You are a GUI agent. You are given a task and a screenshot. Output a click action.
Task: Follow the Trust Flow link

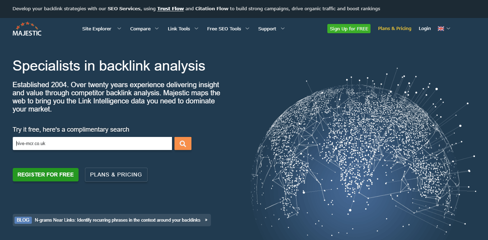pyautogui.click(x=171, y=8)
